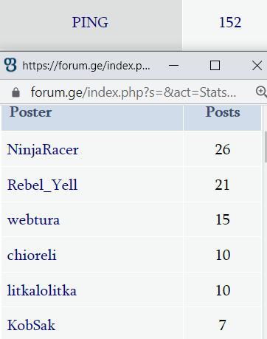This screenshot has height=339, width=267.
Task: Click the Posts column header
Action: (223, 112)
